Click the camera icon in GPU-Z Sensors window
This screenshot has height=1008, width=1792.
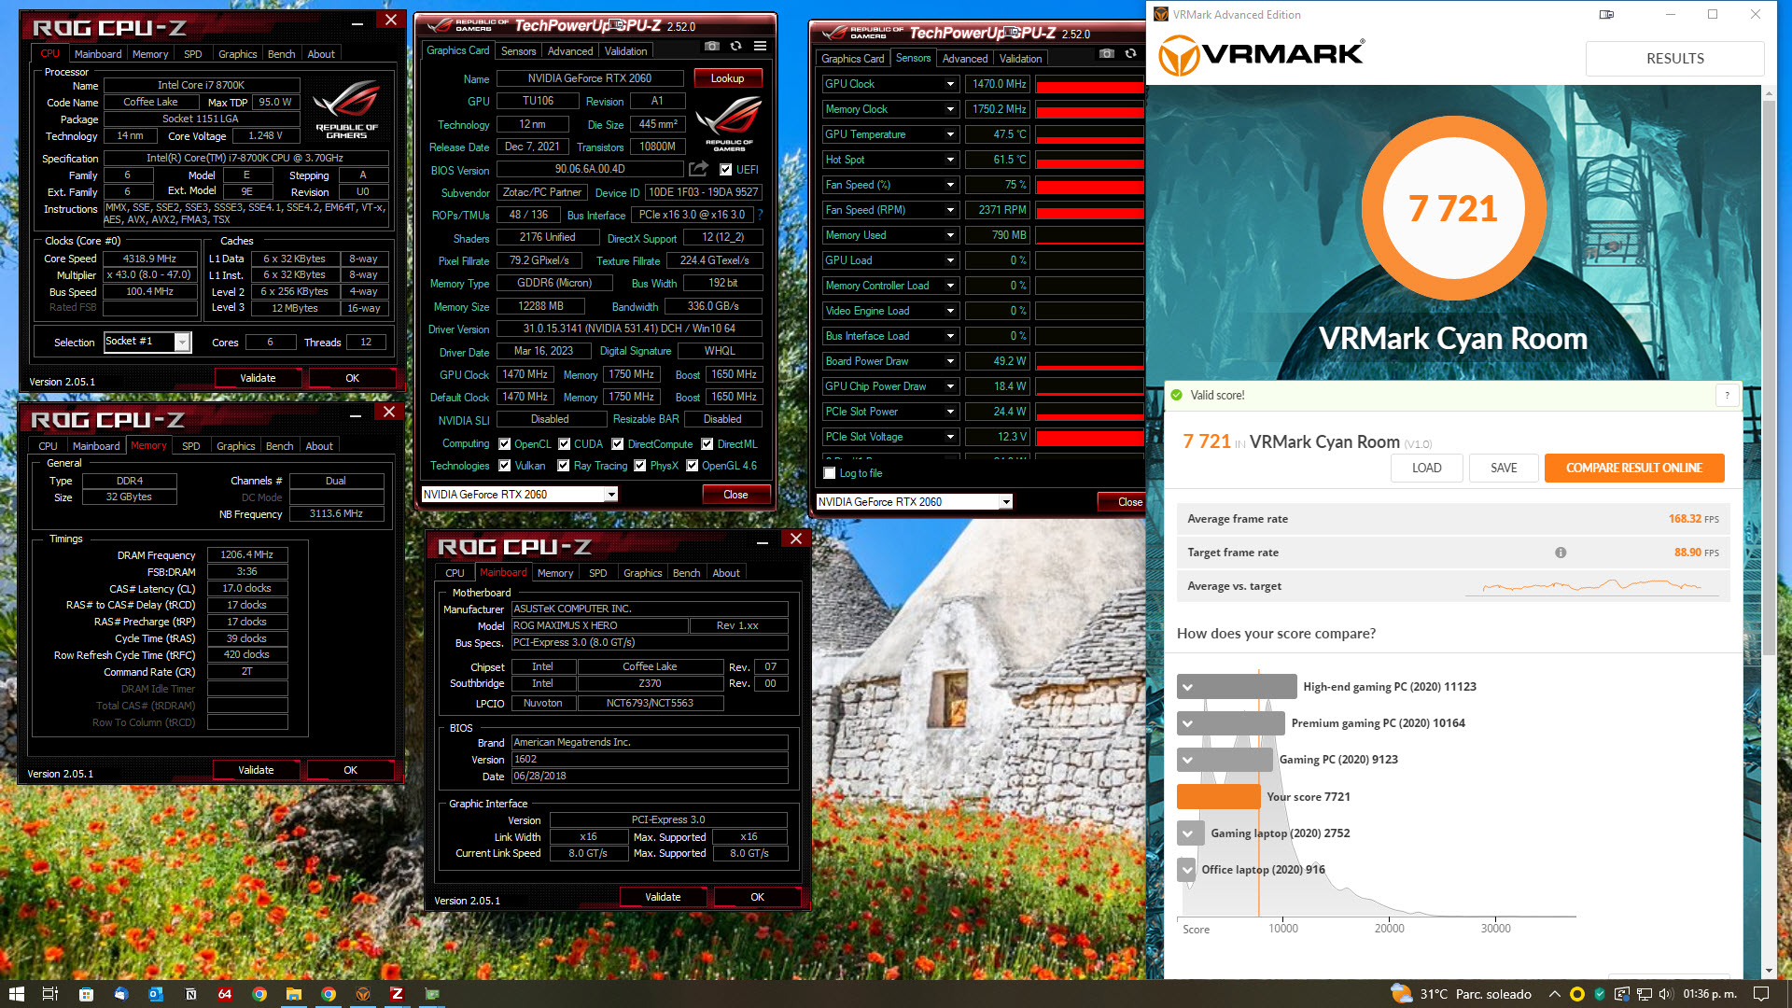(x=1106, y=53)
